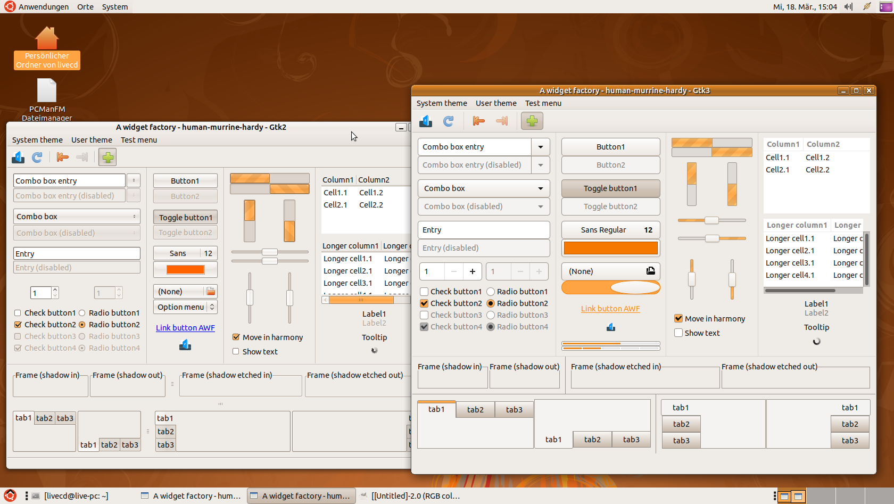
Task: Click the file icon on Gtk3 (None) chooser
Action: click(650, 271)
